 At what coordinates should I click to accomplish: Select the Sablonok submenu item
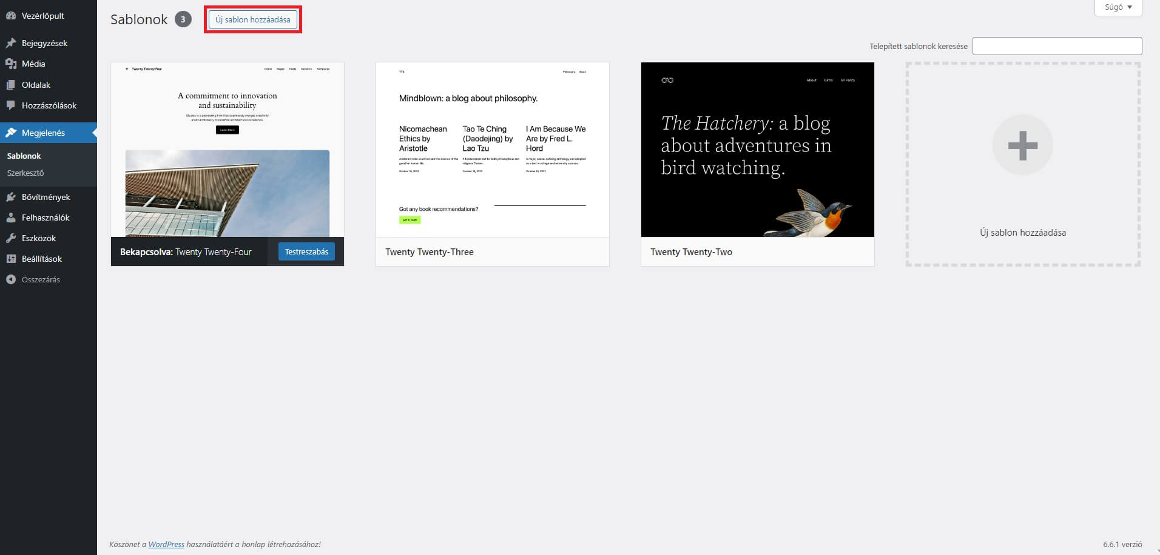(24, 156)
